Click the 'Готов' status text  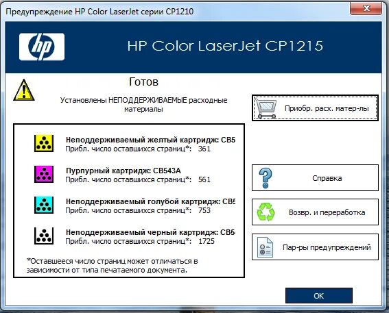[x=143, y=82]
